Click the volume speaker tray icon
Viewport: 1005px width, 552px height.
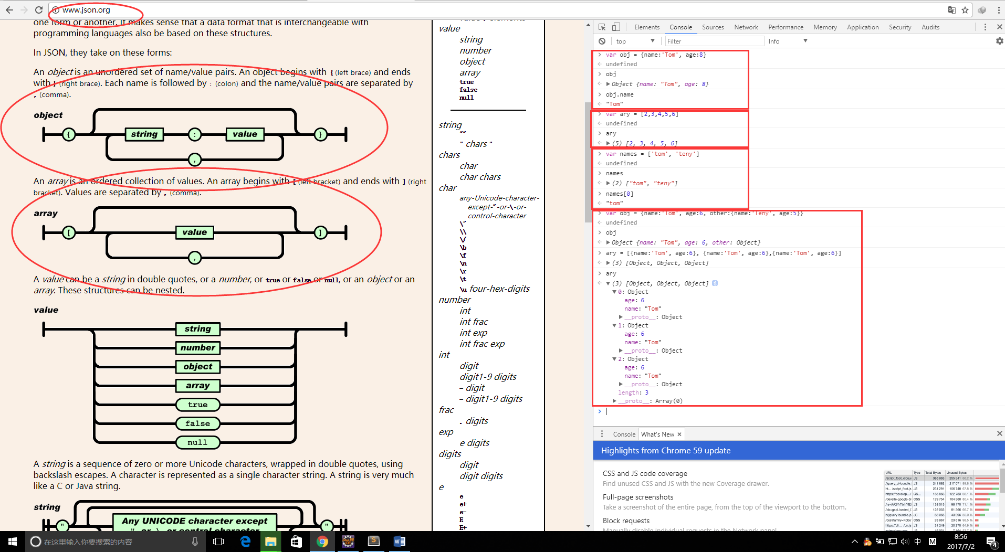904,542
